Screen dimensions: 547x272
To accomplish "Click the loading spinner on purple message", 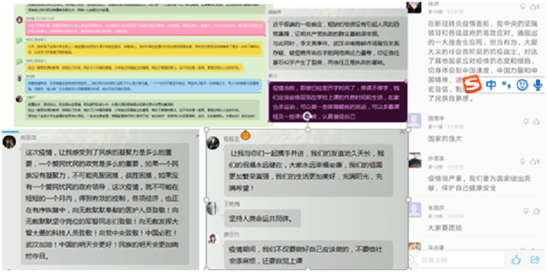I will 306,116.
